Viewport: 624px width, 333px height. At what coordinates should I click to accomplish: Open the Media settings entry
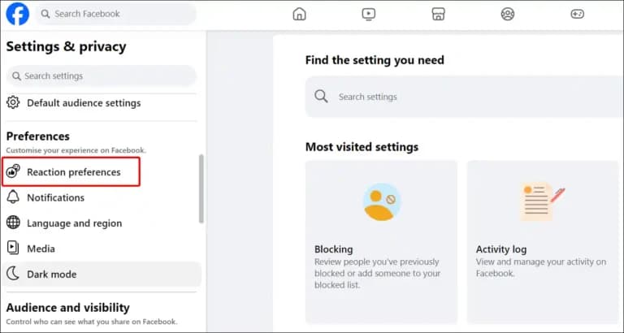102,249
